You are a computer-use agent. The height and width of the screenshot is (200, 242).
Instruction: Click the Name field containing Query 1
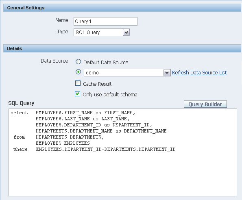coord(105,21)
